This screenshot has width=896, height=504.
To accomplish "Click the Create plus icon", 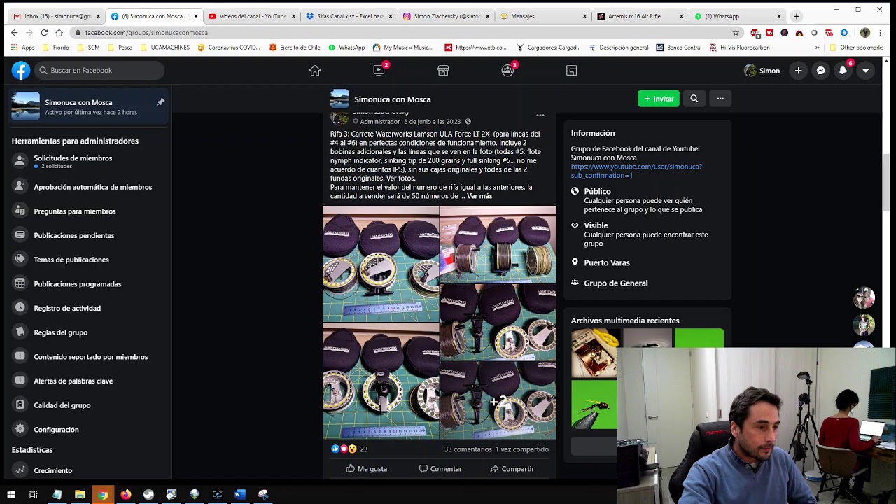I will 798,70.
